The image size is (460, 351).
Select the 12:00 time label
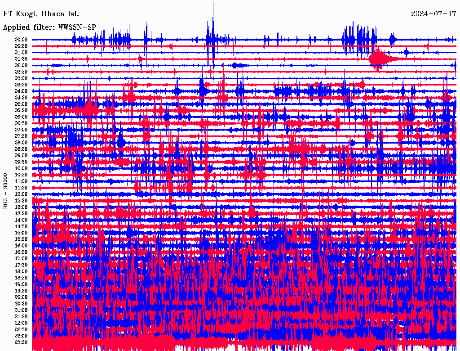pyautogui.click(x=21, y=194)
